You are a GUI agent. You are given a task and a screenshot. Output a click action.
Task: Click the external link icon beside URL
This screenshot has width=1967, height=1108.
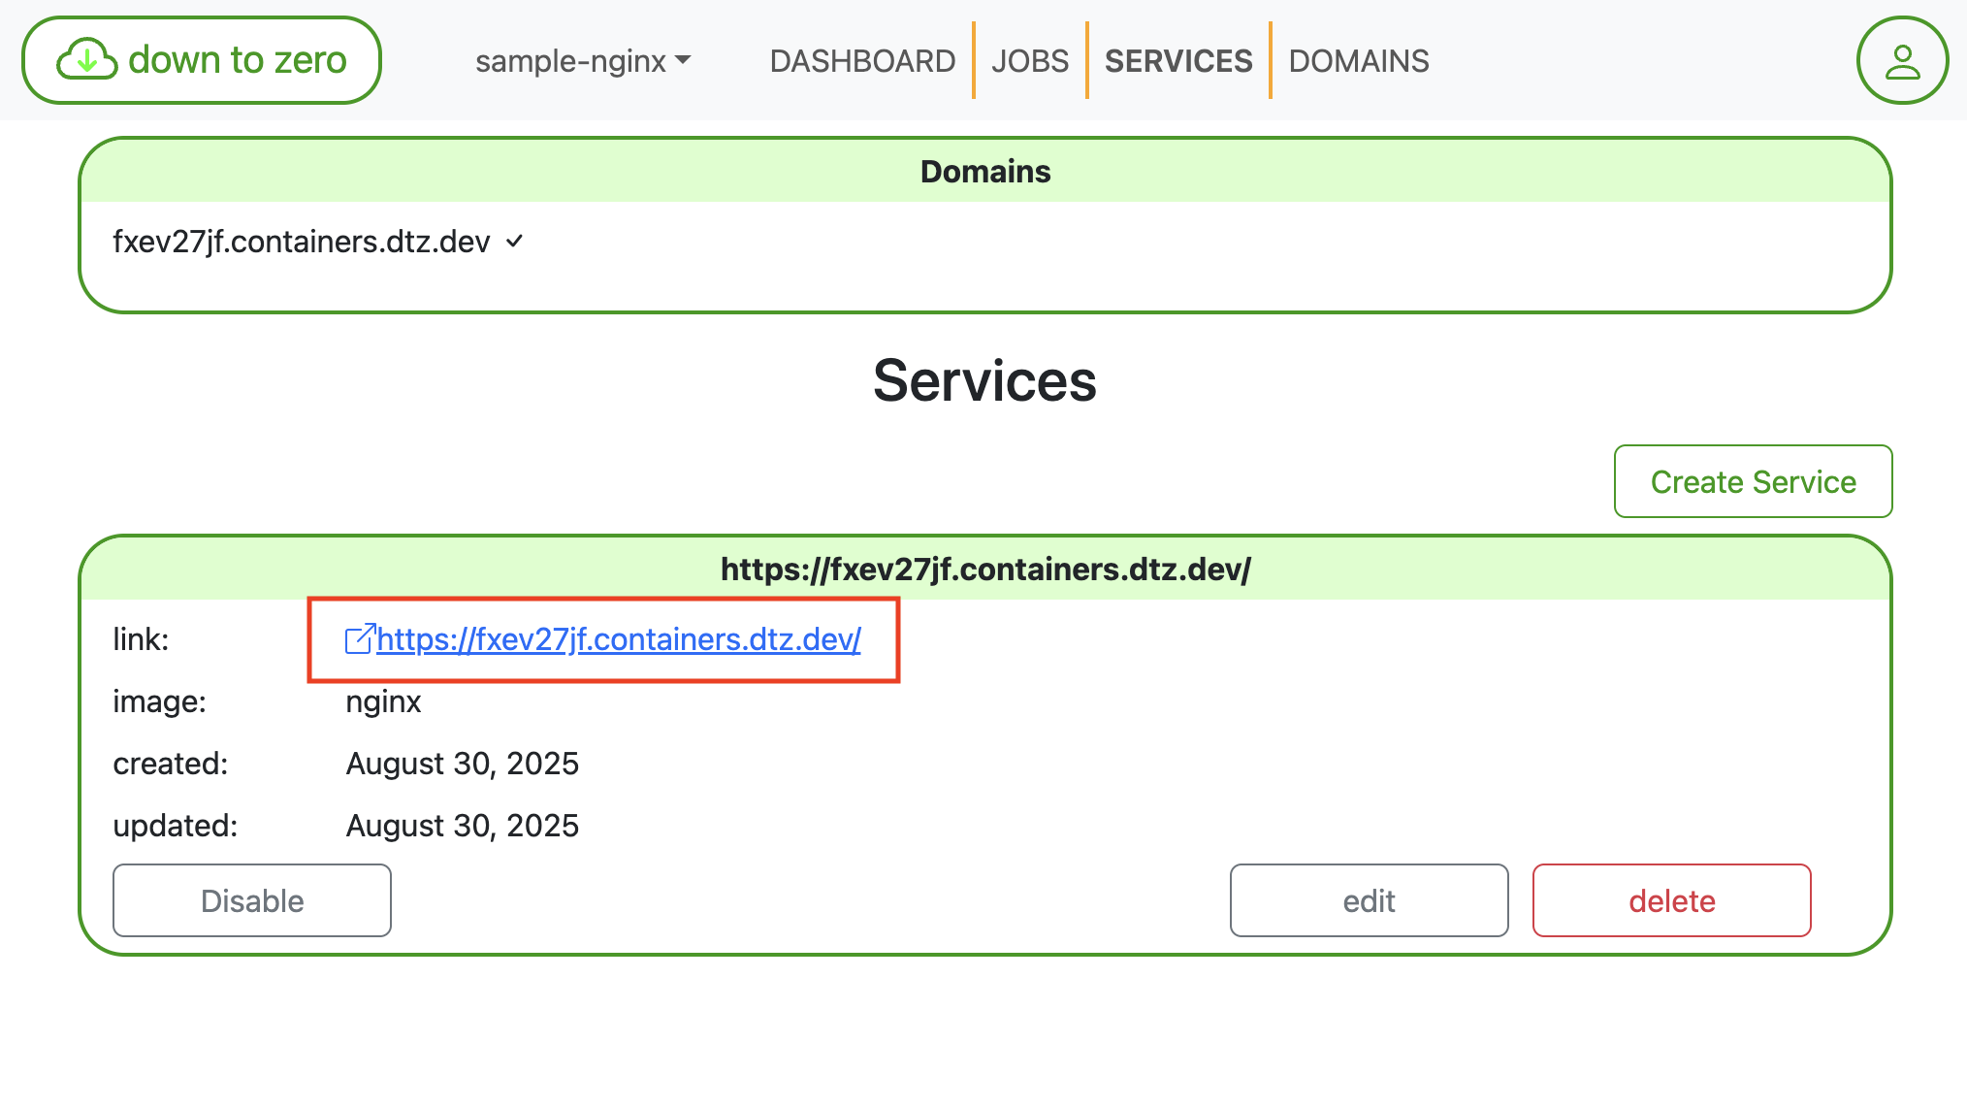tap(359, 639)
